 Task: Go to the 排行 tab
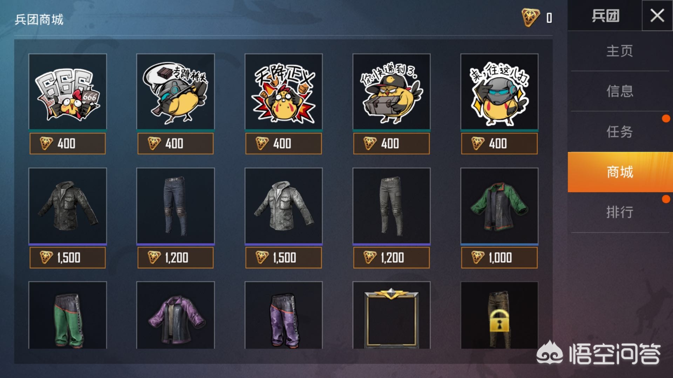tap(620, 212)
